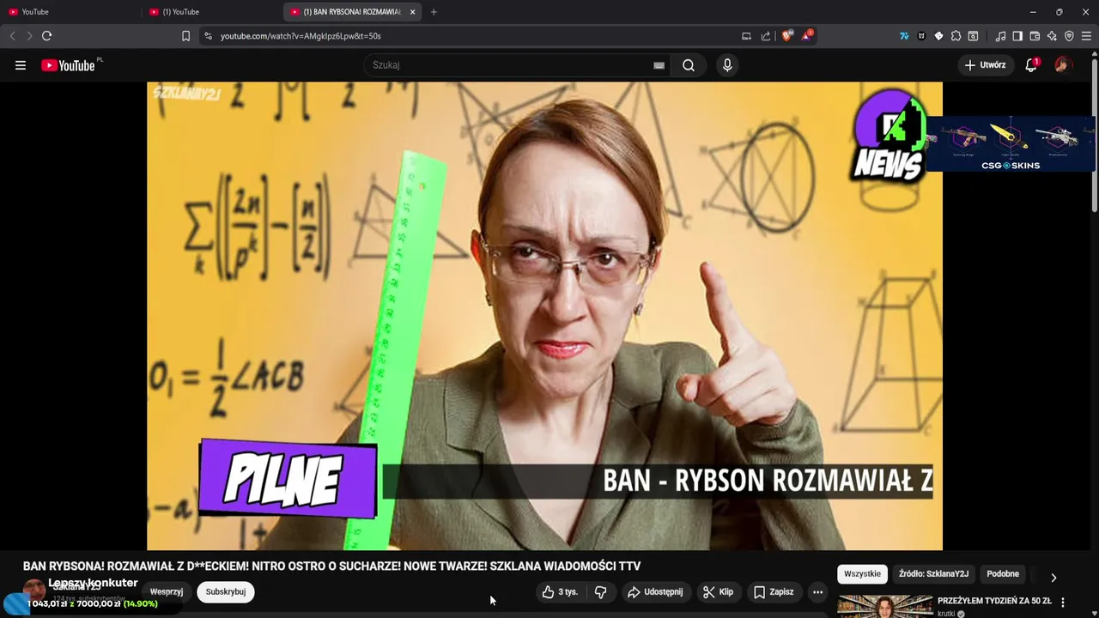Click the video title BAN RYBSONA!

click(x=331, y=566)
